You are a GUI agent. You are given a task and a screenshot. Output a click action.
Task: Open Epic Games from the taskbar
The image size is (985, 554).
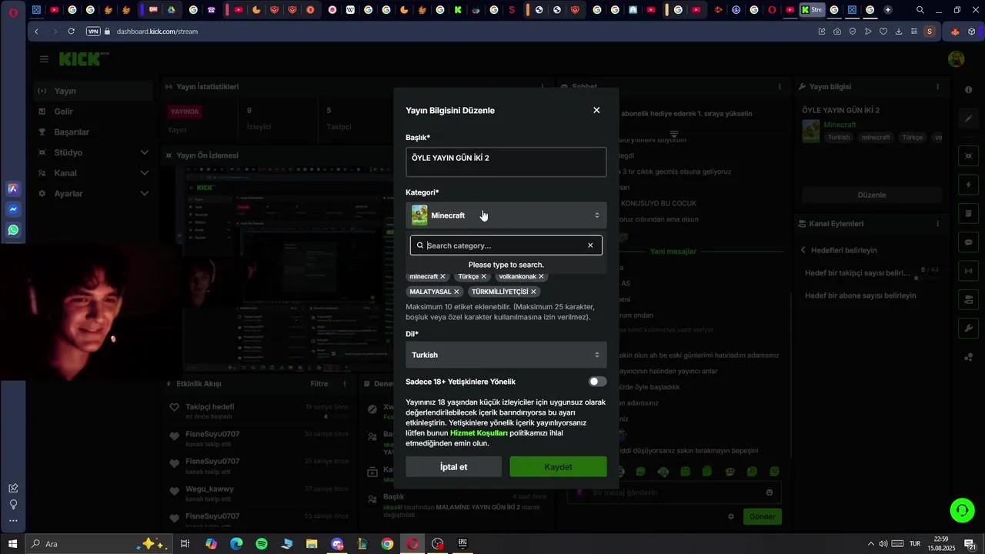(462, 544)
